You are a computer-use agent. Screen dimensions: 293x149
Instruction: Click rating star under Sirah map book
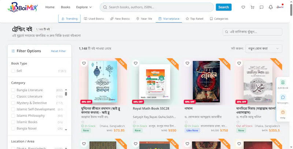(238, 122)
